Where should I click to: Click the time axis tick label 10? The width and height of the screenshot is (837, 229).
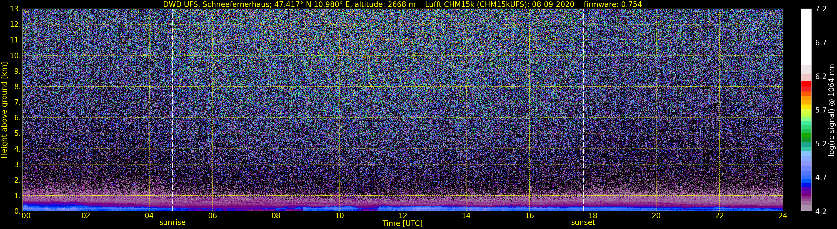339,216
